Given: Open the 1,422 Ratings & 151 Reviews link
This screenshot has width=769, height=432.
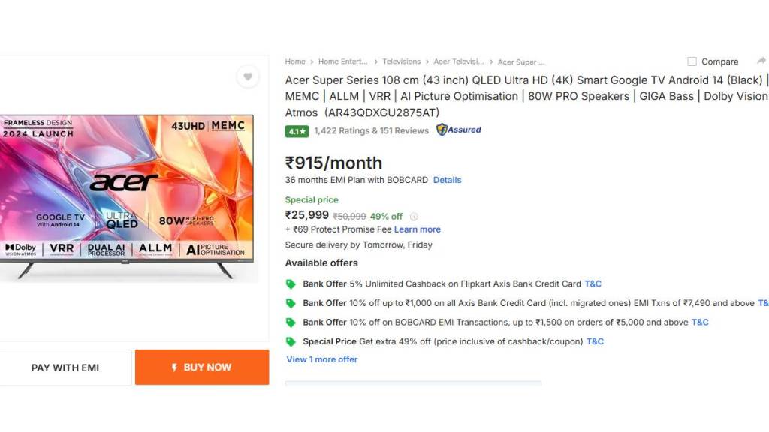Looking at the screenshot, I should click(371, 130).
